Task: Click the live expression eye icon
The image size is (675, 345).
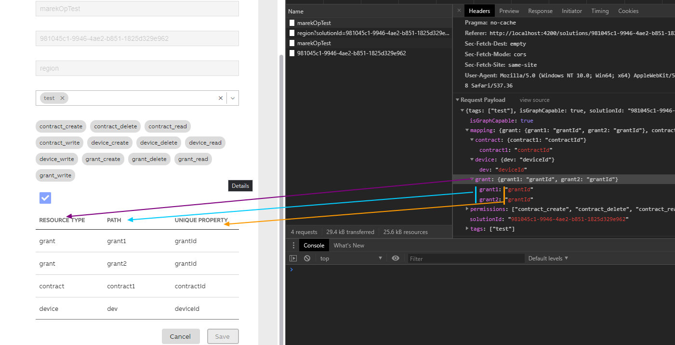Action: coord(396,259)
